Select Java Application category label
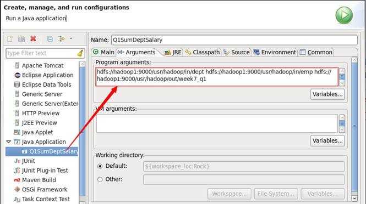366x204 pixels. (44, 142)
